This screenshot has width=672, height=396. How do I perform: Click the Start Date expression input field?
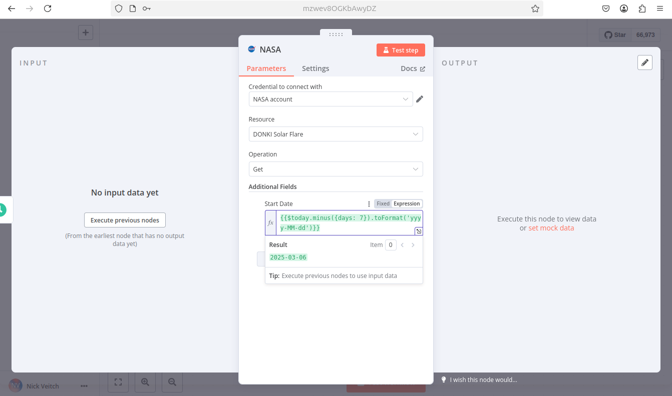(350, 222)
